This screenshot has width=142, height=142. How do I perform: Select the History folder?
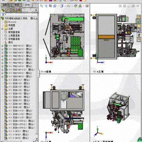click(x=10, y=22)
